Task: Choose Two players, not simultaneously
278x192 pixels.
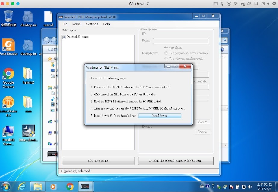Action: tap(166, 53)
